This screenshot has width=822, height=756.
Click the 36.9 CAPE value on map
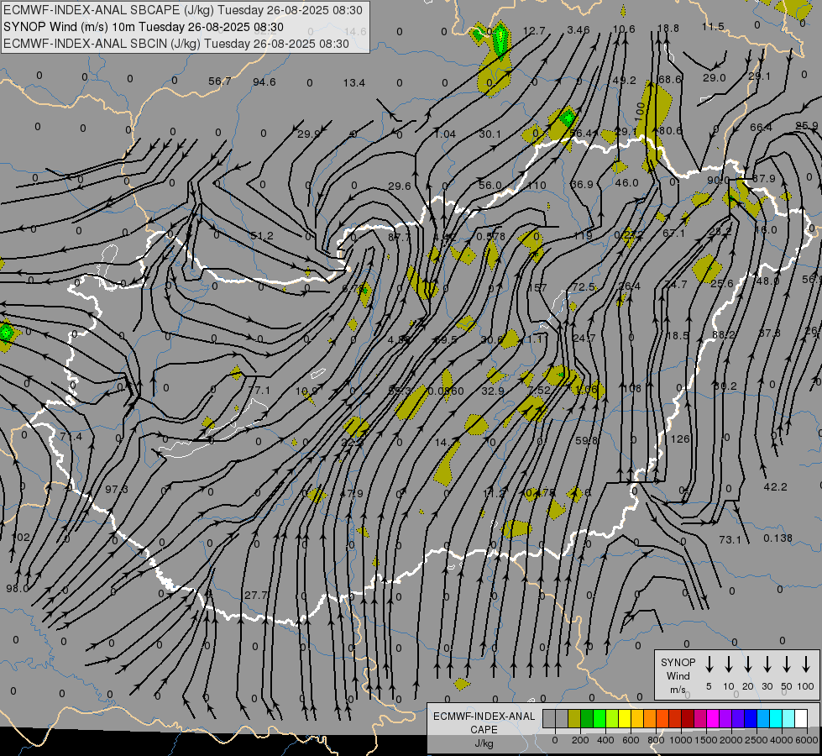coord(582,184)
